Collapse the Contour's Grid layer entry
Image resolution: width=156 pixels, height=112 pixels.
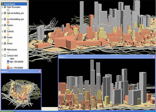click(2, 56)
